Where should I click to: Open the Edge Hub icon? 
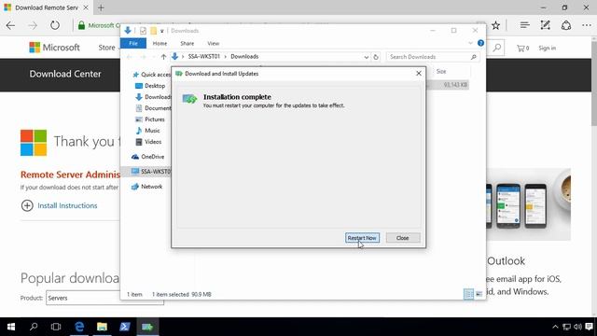[x=524, y=25]
